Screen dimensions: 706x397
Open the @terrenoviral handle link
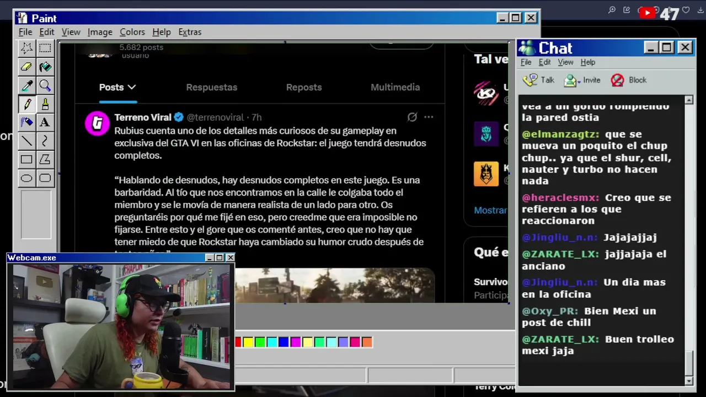coord(215,117)
